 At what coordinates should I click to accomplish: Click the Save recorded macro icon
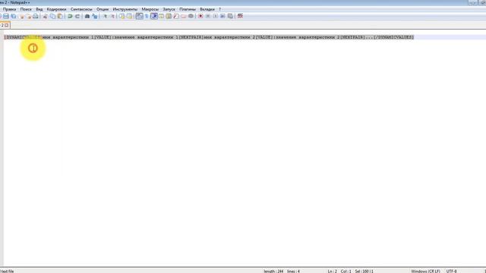pos(230,16)
